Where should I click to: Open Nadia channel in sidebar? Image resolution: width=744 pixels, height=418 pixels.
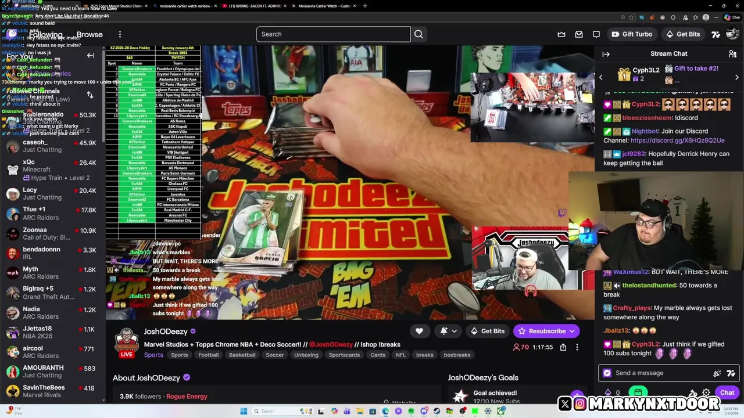(52, 313)
